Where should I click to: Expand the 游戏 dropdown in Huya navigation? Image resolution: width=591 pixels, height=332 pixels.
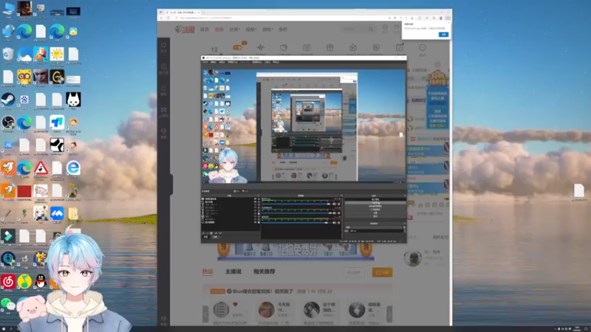pos(267,30)
